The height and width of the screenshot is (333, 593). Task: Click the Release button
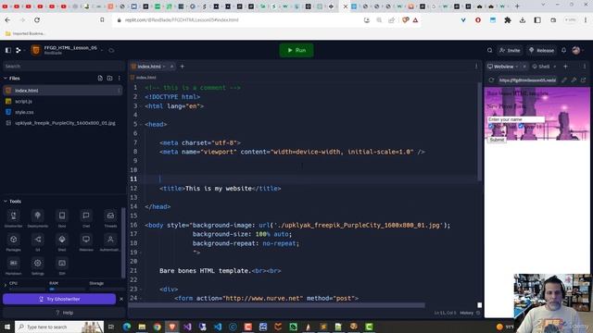tap(541, 50)
